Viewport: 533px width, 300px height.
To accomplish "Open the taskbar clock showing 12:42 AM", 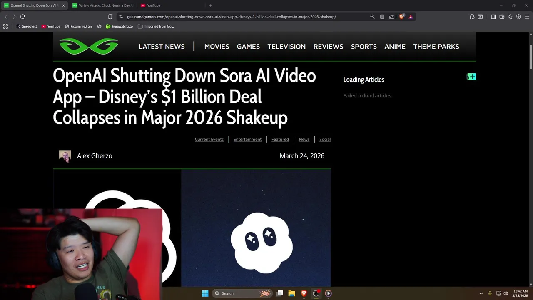I will (x=520, y=293).
